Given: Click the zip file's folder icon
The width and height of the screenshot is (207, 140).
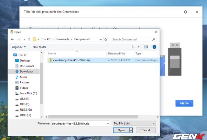Looking at the screenshot, I should pyautogui.click(x=50, y=60).
